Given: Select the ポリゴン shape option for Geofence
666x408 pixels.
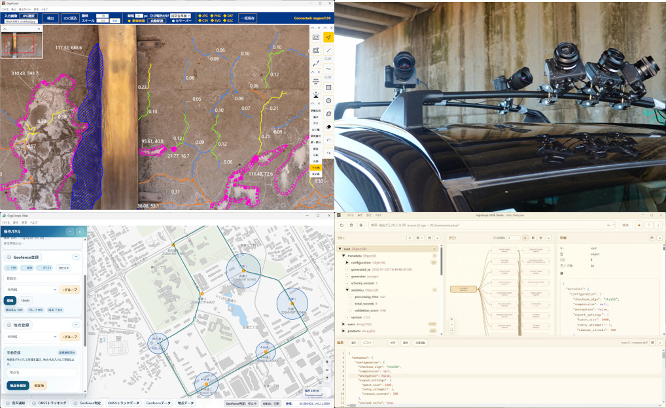Looking at the screenshot, I should tap(44, 268).
